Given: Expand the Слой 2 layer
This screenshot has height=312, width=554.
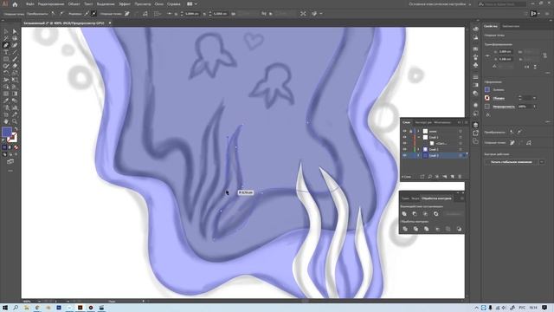Looking at the screenshot, I should [x=418, y=149].
